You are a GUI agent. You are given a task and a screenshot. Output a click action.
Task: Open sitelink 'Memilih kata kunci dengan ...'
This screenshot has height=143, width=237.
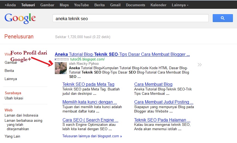point(90,102)
